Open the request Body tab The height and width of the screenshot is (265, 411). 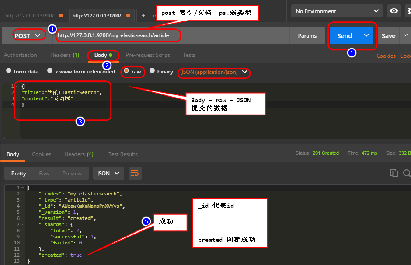click(x=103, y=55)
